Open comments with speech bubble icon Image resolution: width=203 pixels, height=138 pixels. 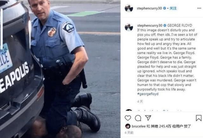(x=138, y=118)
